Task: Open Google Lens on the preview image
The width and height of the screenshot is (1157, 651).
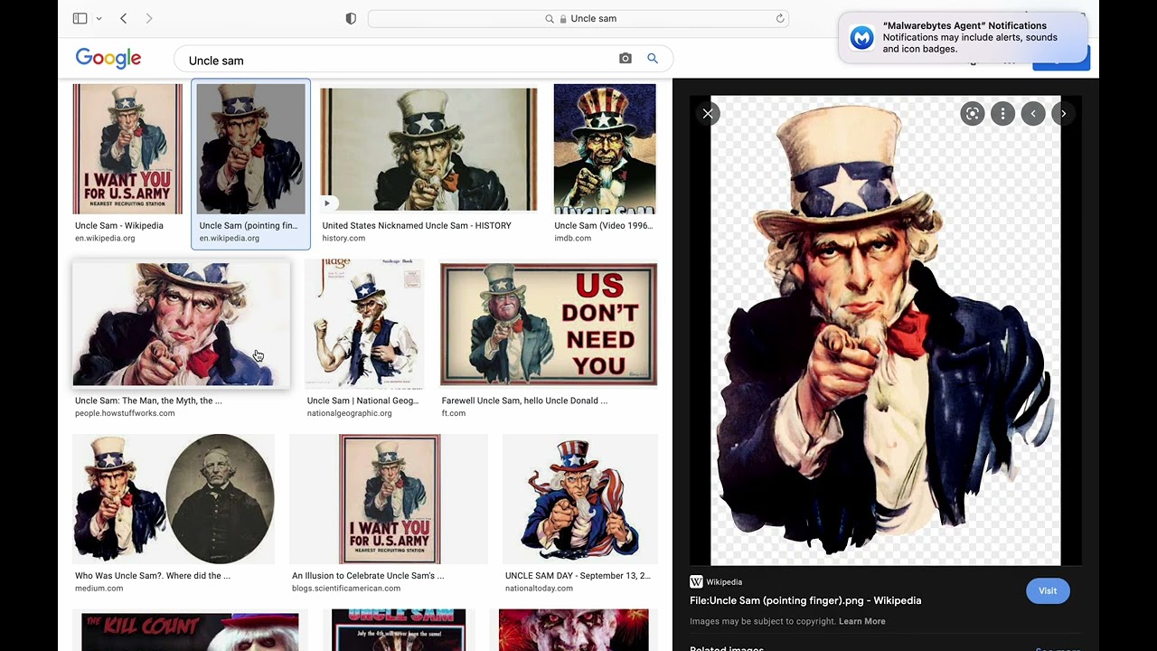Action: pos(973,113)
